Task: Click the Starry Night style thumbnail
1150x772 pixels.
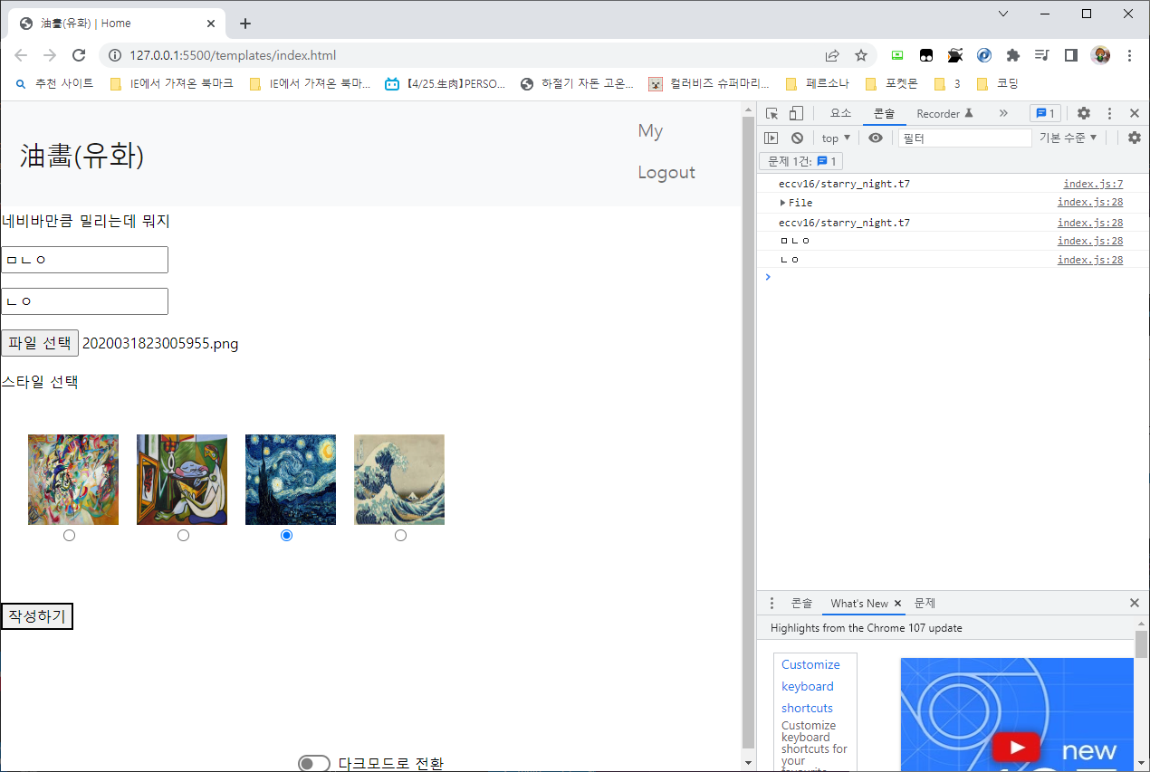Action: [x=291, y=480]
